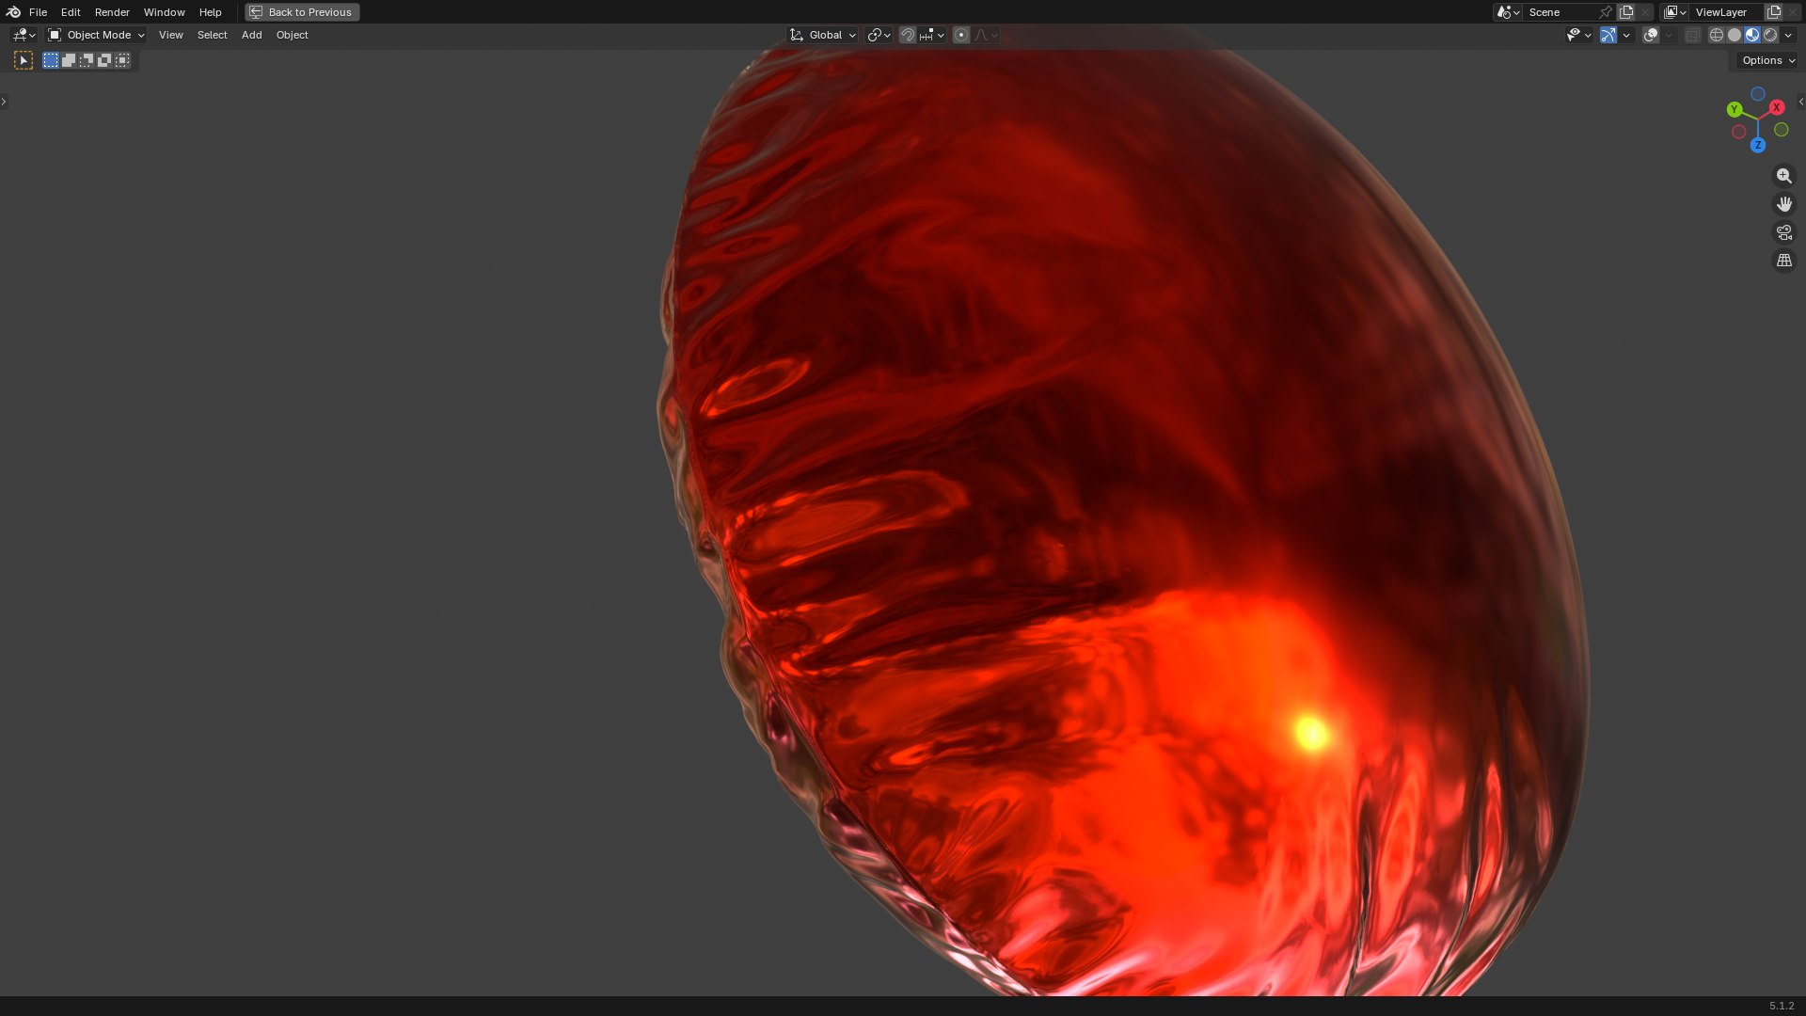
Task: Click the Back to Previous monitor icon
Action: (256, 12)
